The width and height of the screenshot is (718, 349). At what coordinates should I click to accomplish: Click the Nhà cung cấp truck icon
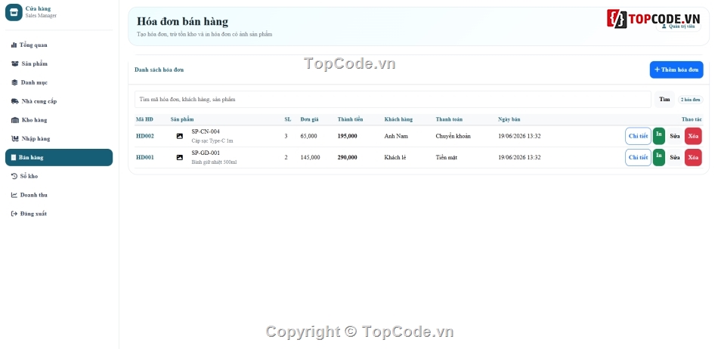[14, 101]
